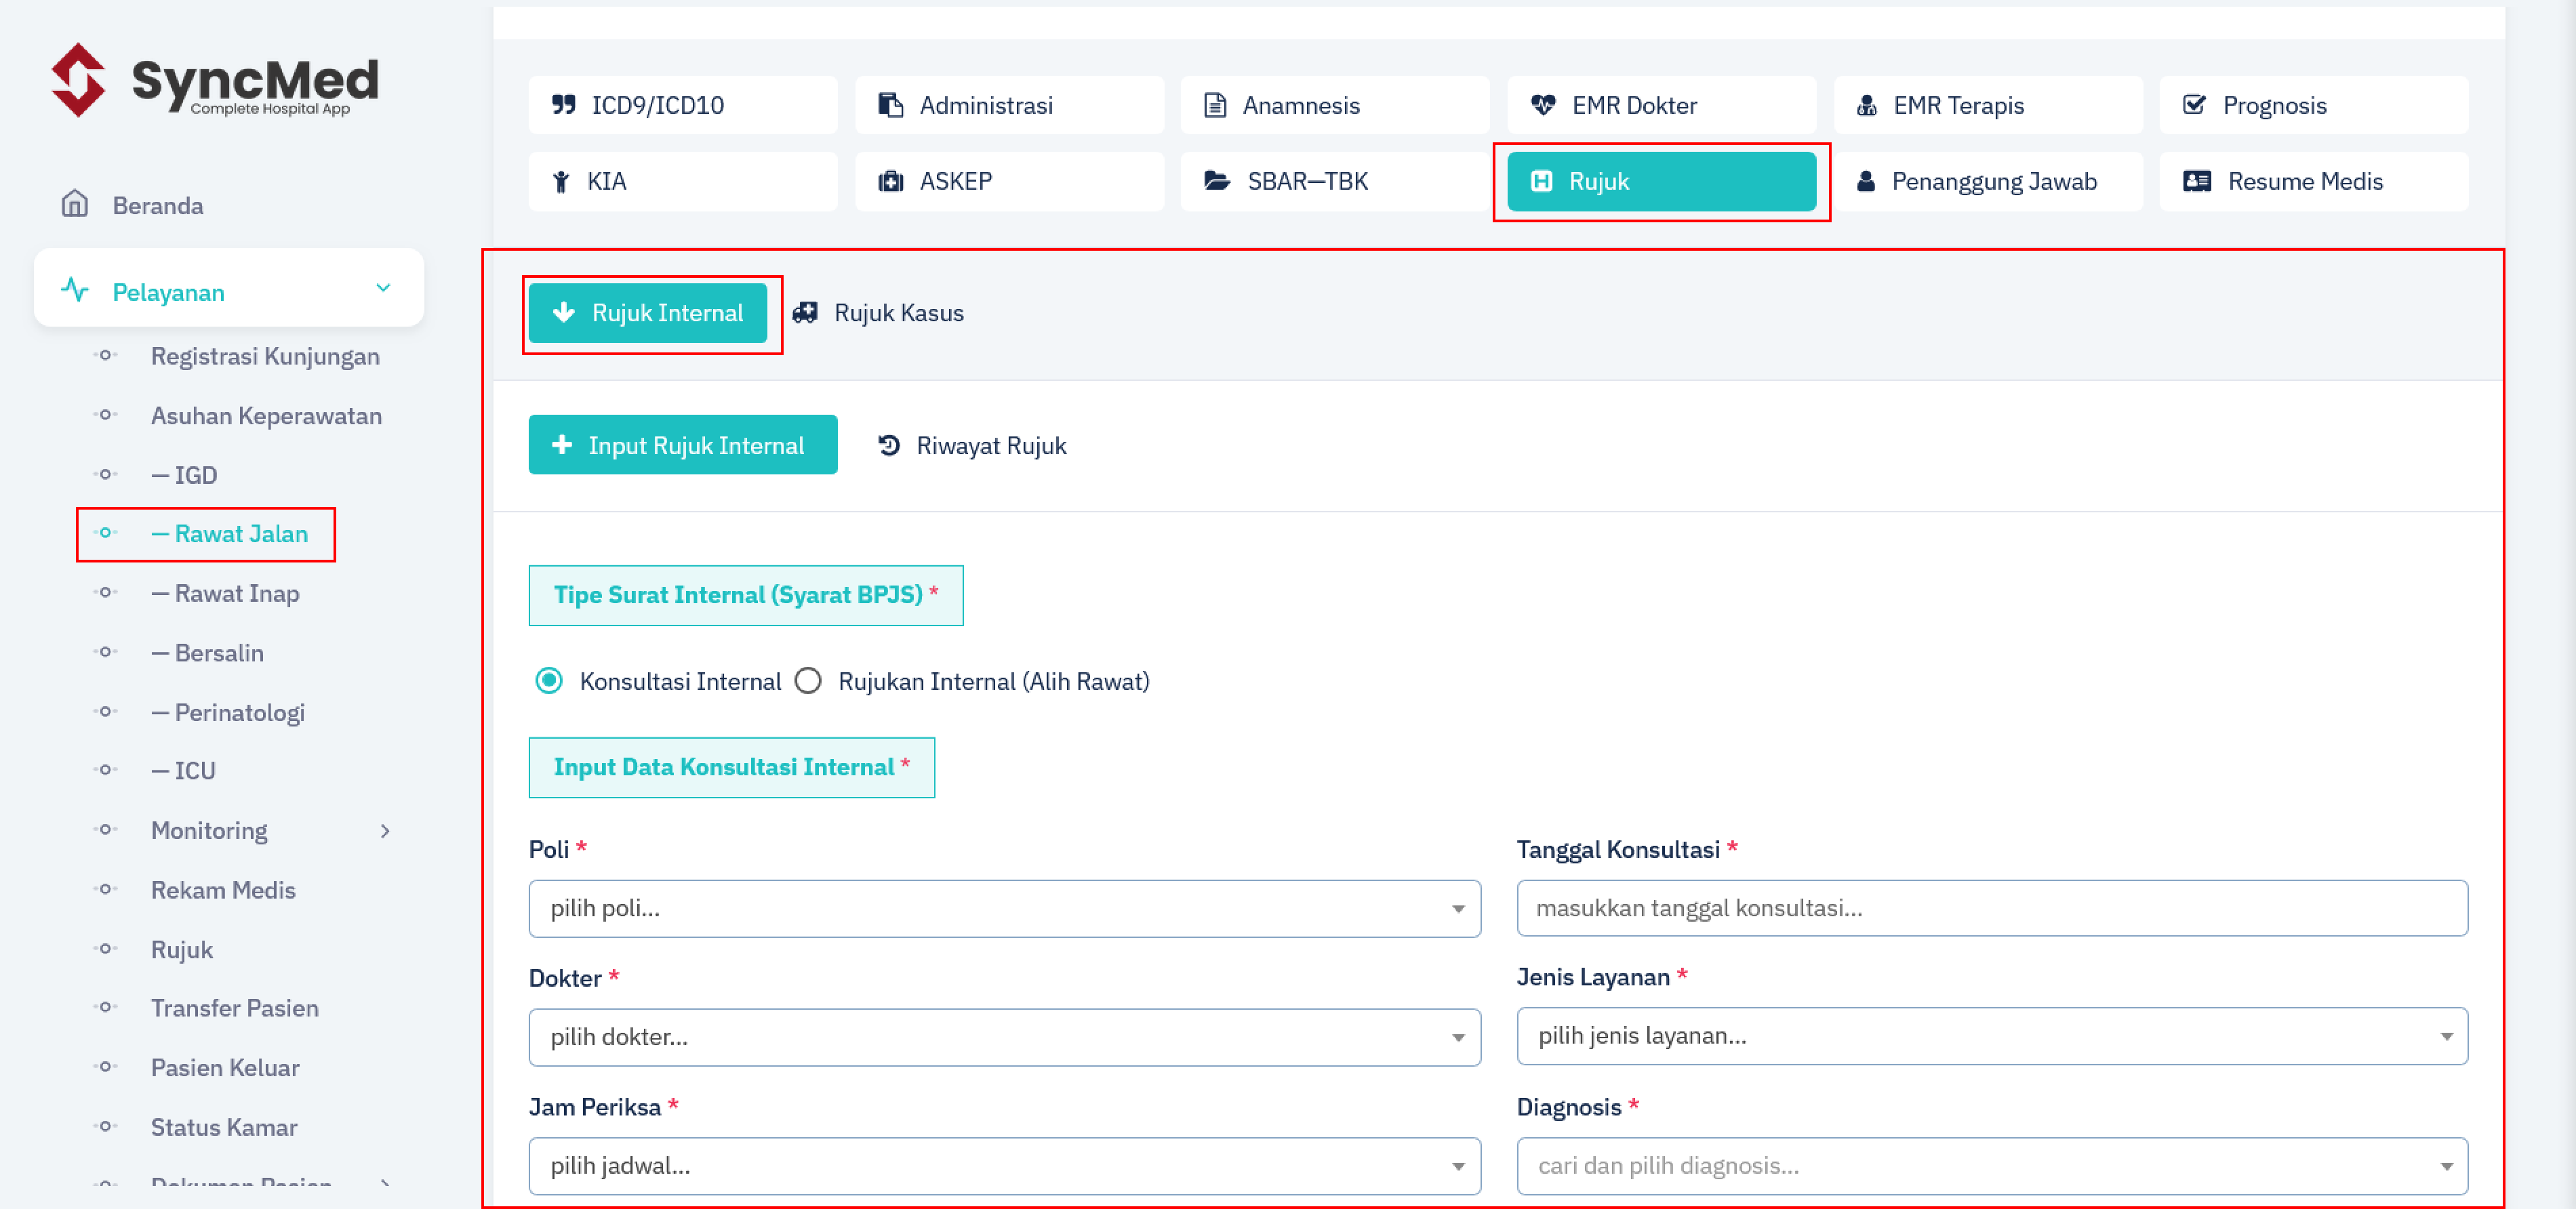Click the EMR Dokter heartbeat icon
2576x1209 pixels.
(1543, 105)
